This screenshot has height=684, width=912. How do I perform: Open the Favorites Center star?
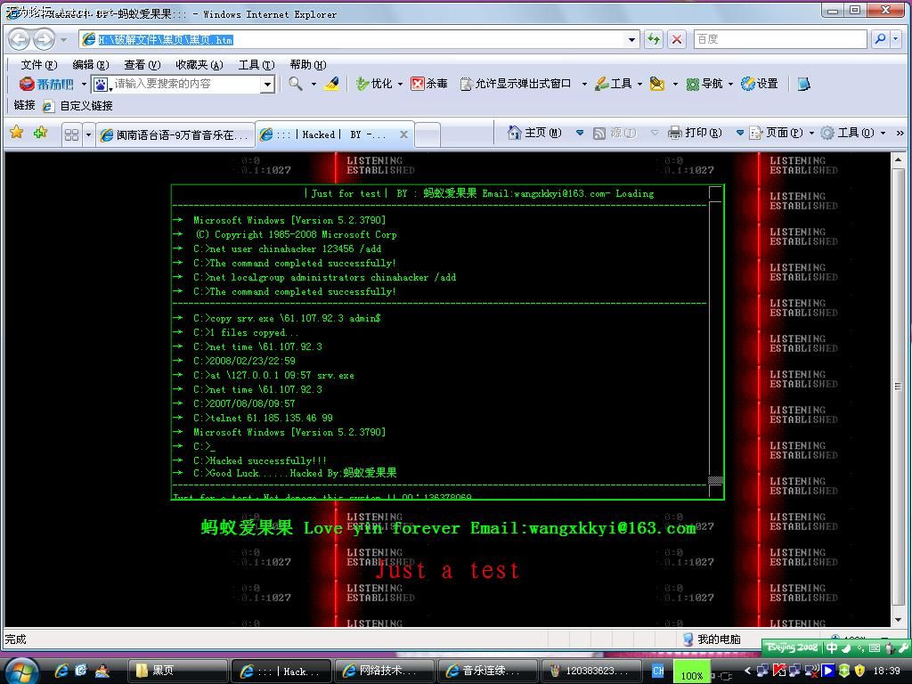[17, 133]
